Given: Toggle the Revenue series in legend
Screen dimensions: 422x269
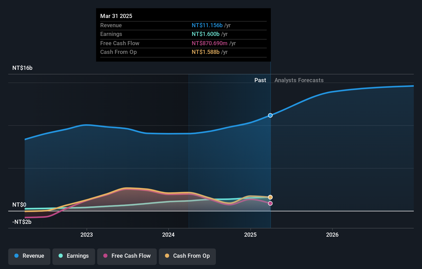Looking at the screenshot, I should coord(29,256).
